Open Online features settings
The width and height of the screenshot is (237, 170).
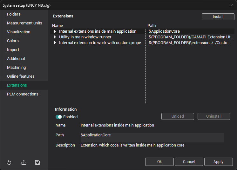tap(21, 76)
